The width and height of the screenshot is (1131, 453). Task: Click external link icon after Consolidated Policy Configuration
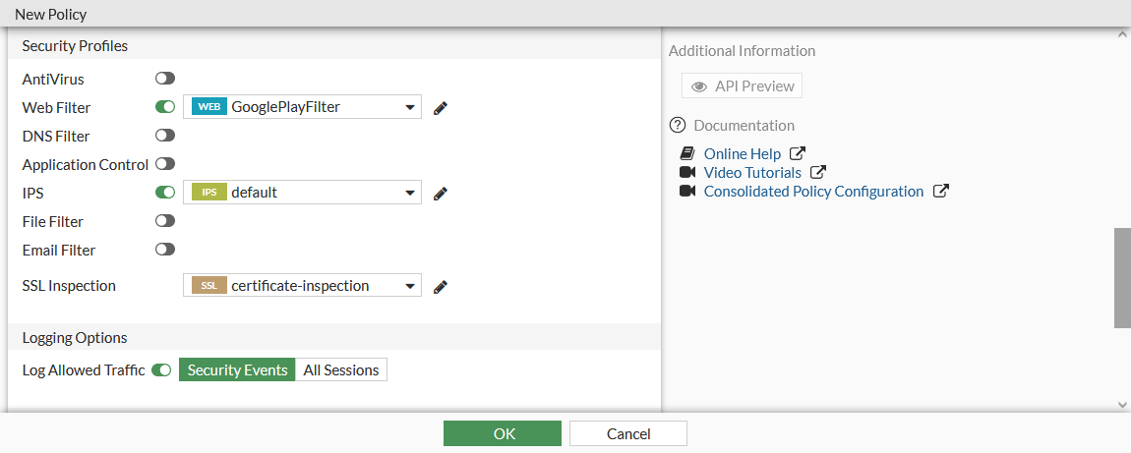941,192
